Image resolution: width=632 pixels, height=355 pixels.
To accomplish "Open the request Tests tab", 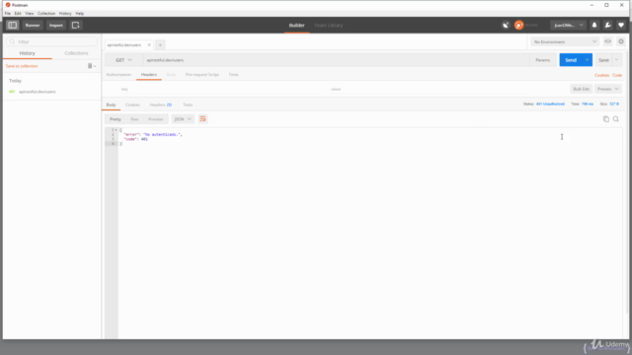I will click(x=233, y=75).
